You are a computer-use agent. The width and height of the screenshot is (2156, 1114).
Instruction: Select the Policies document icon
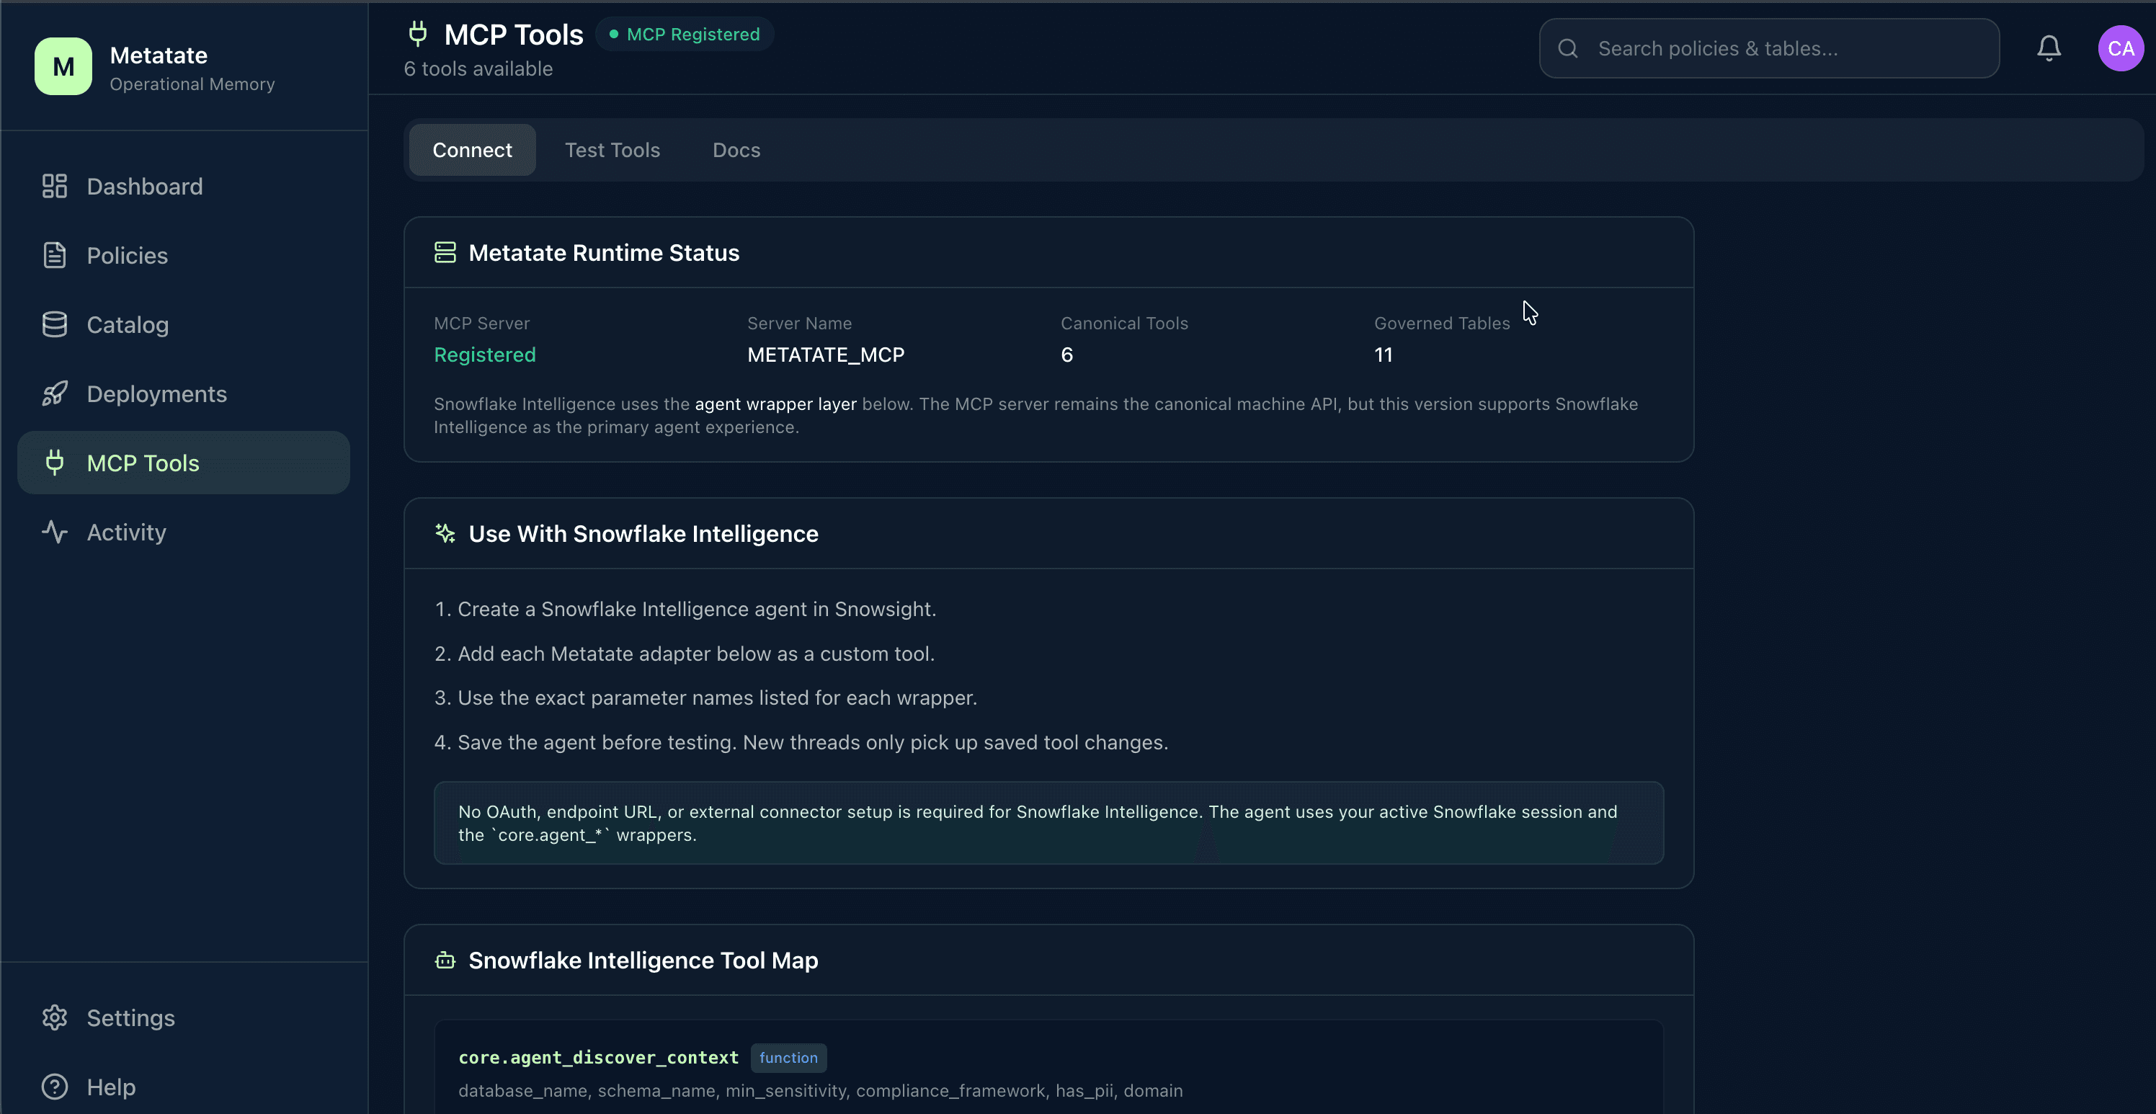(55, 254)
